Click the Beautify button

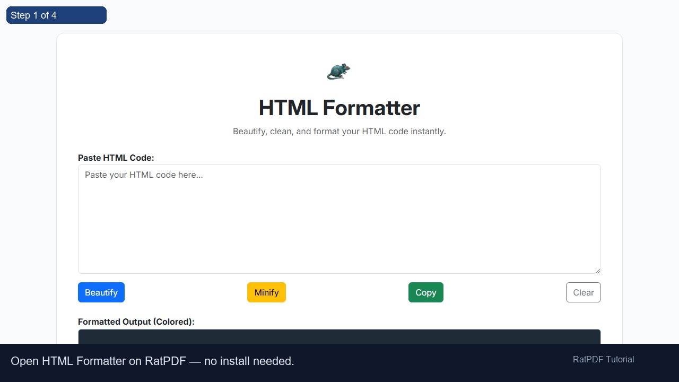101,292
